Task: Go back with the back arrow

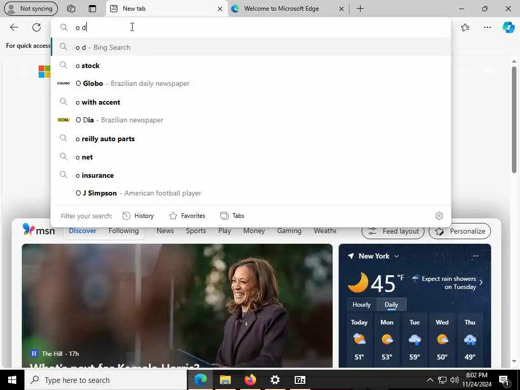Action: pos(14,27)
